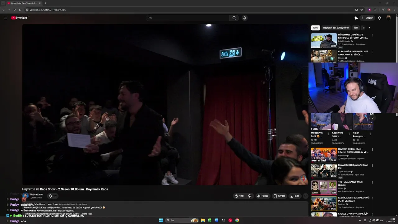Switch to the Hayrettin ile Kaos Show tab
398x224 pixels.
(x=24, y=3)
